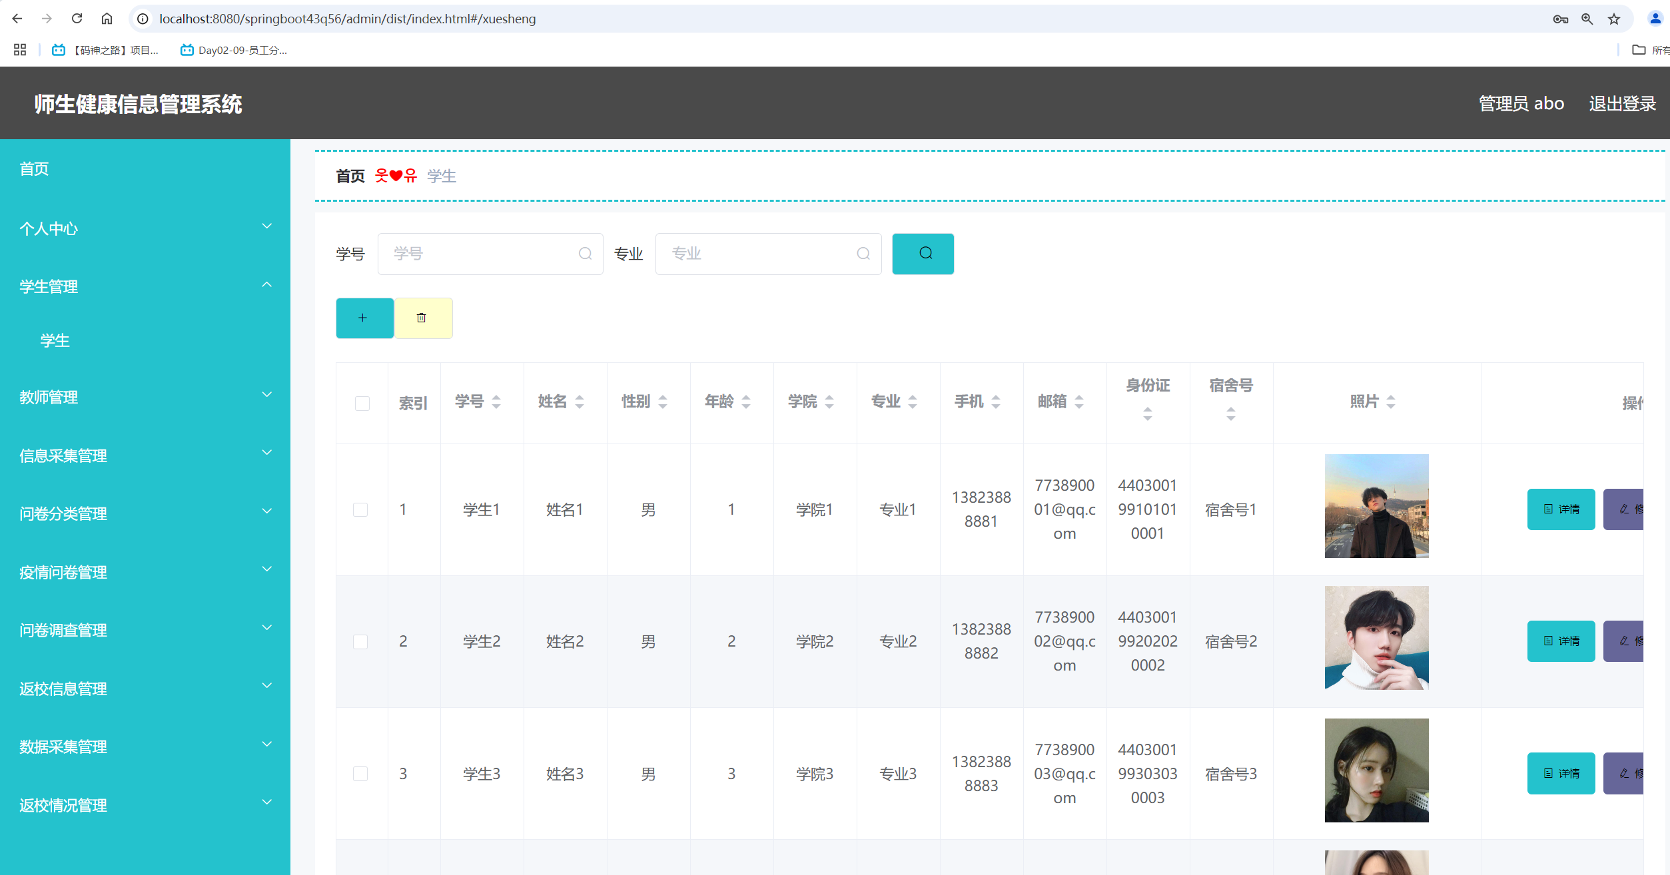Click the plus icon to add student
1670x875 pixels.
(x=364, y=318)
